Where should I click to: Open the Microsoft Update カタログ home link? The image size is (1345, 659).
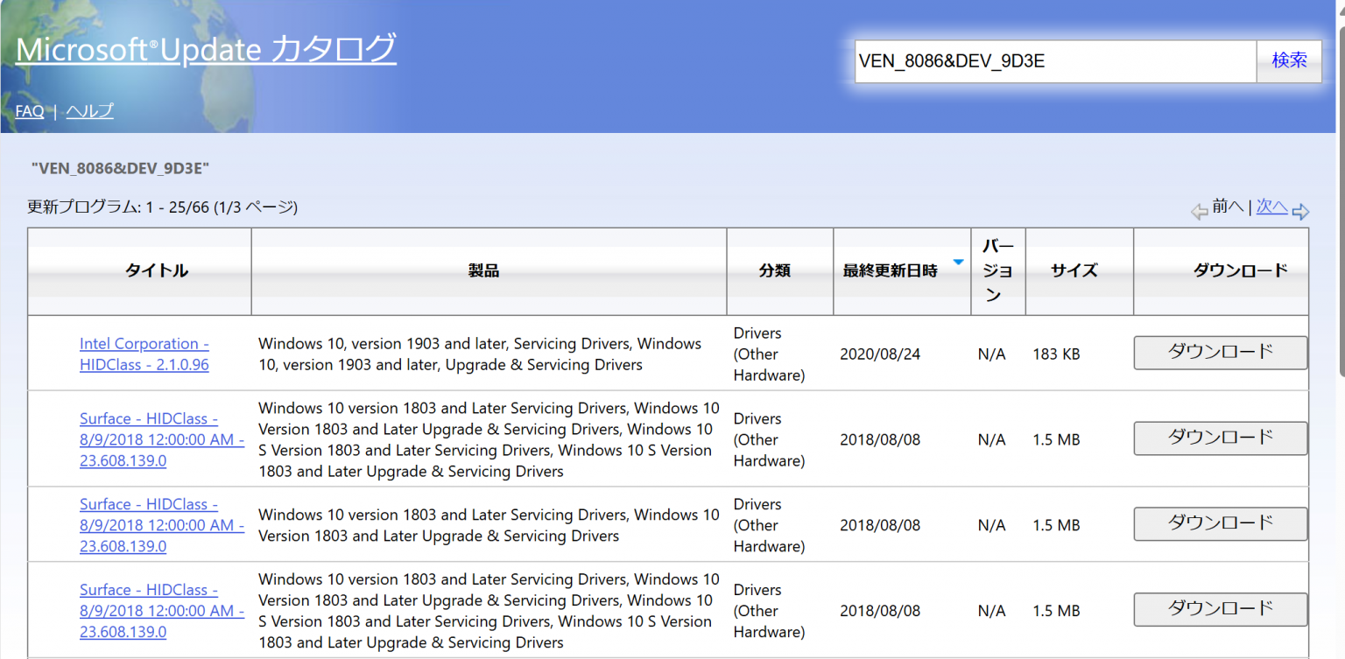tap(206, 49)
